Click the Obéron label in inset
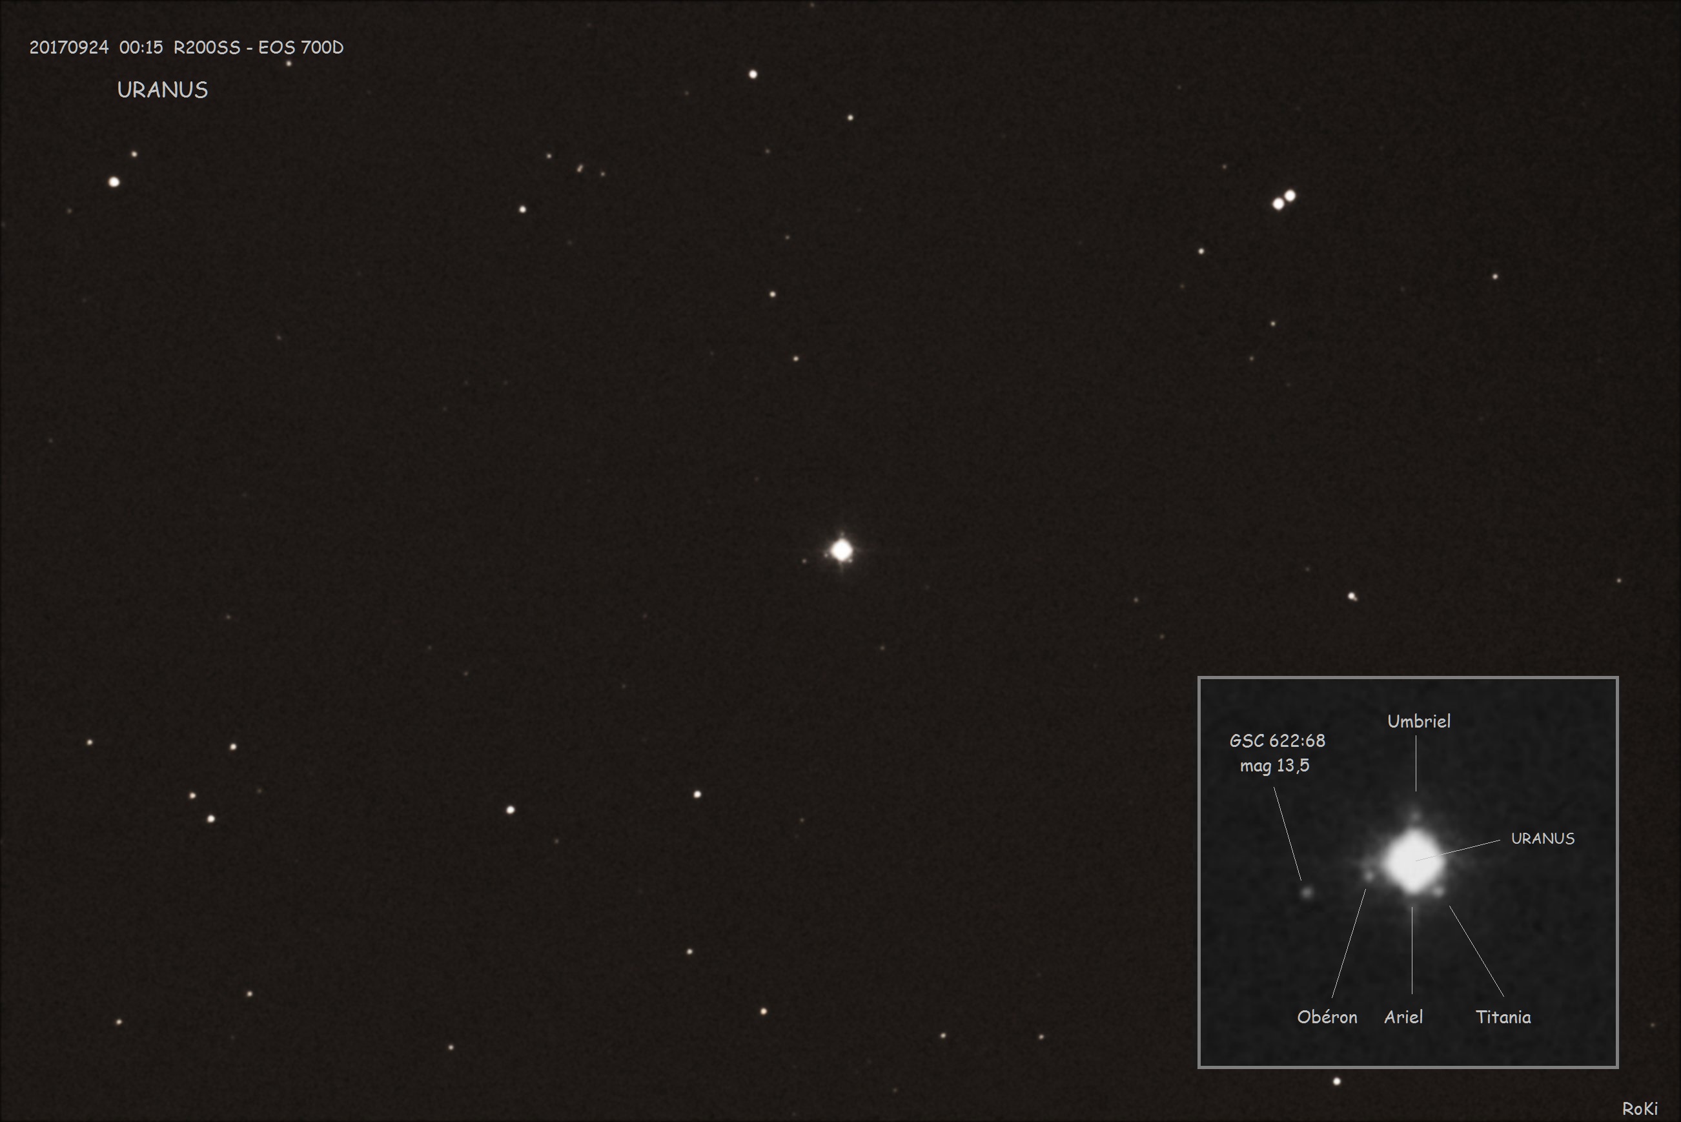This screenshot has width=1681, height=1122. coord(1327,1017)
